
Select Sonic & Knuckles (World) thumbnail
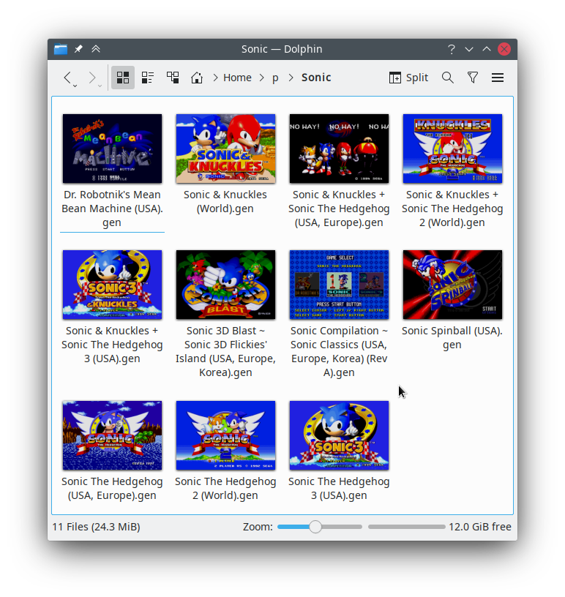[x=225, y=149]
